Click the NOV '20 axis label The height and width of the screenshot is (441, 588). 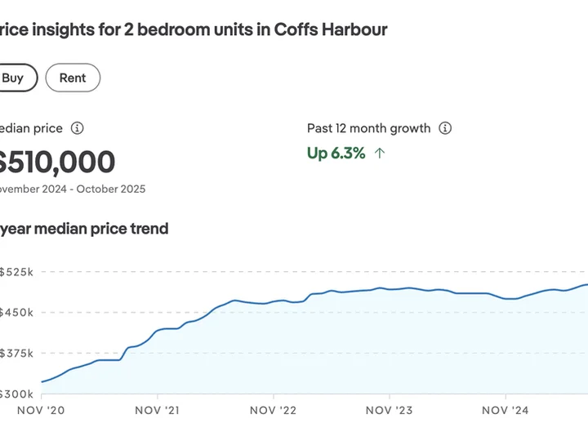(x=41, y=410)
